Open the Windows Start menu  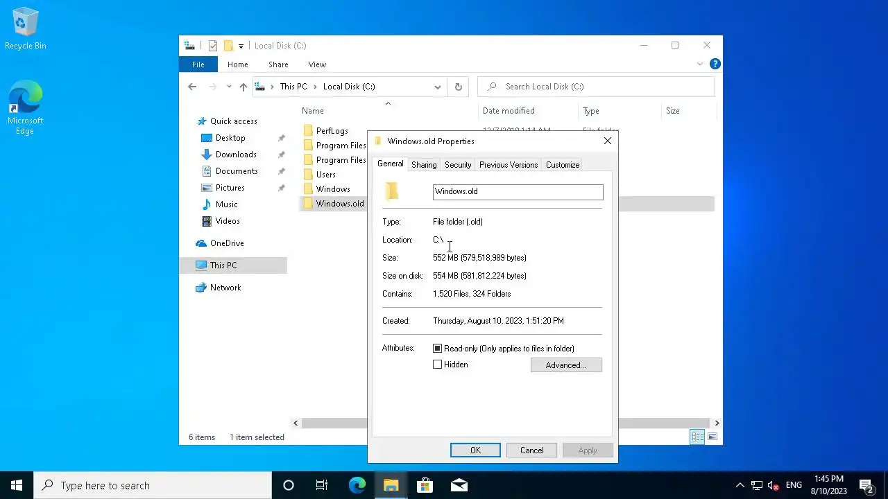pos(17,485)
